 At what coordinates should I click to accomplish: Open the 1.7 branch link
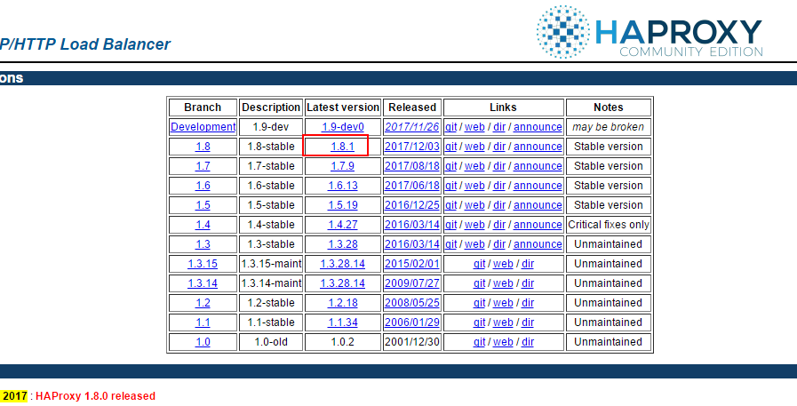pyautogui.click(x=203, y=166)
